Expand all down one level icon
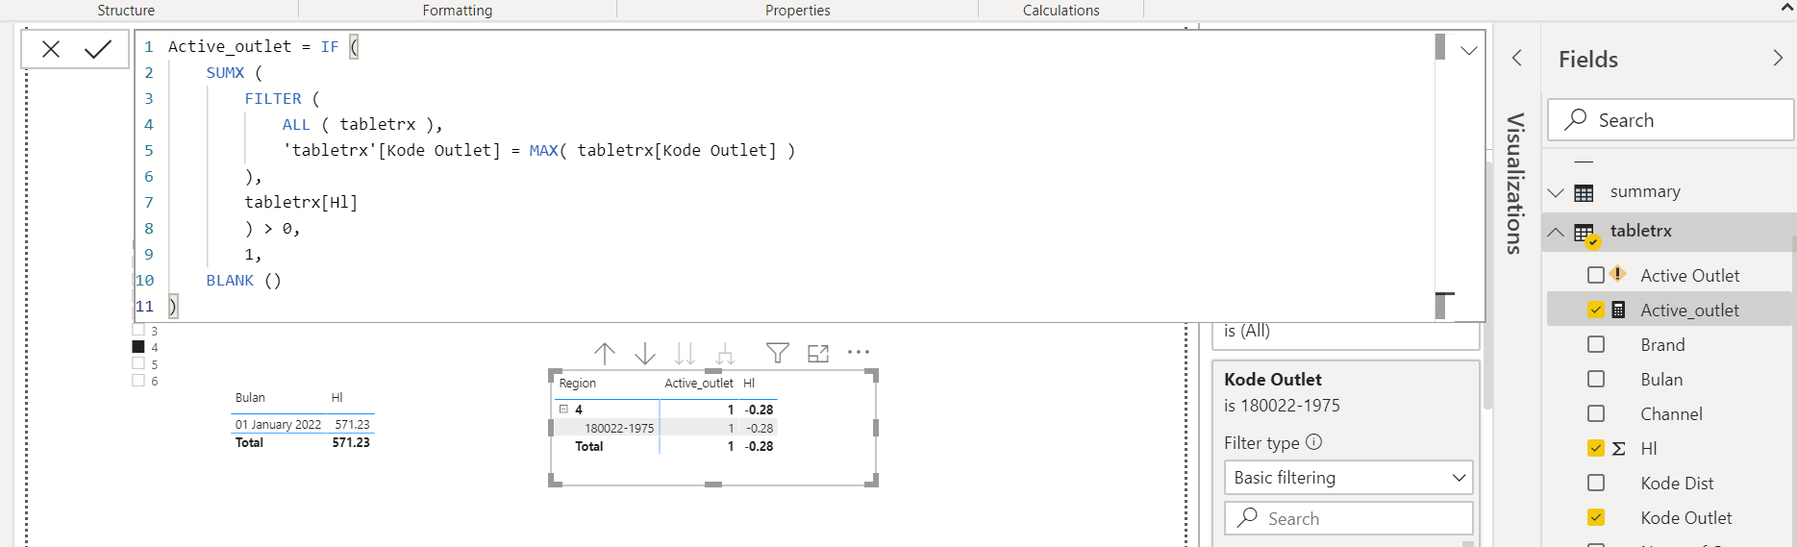 tap(725, 354)
